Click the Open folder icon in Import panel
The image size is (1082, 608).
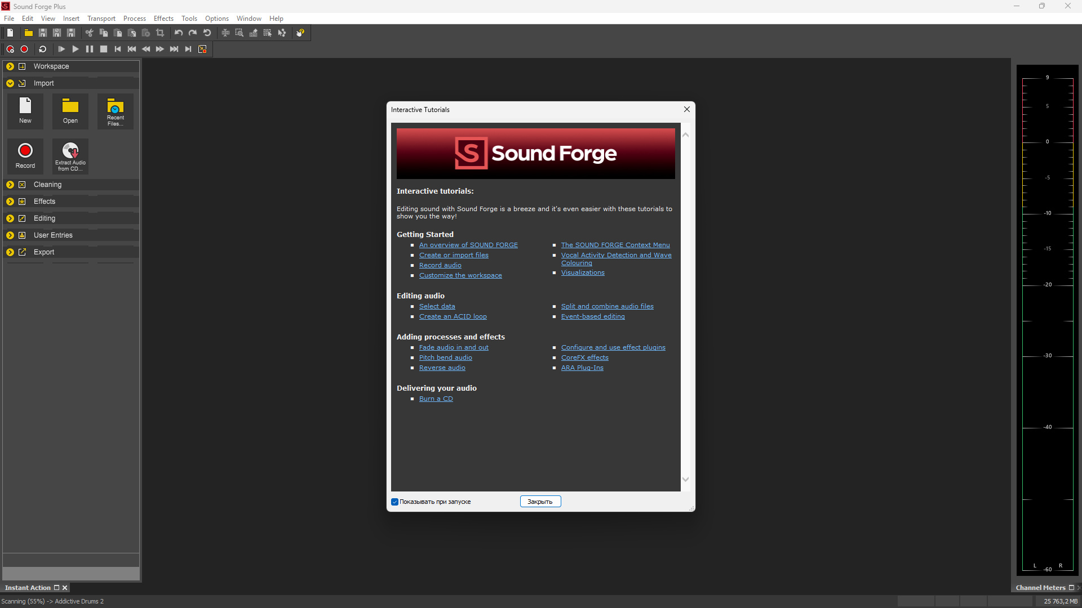click(x=70, y=111)
